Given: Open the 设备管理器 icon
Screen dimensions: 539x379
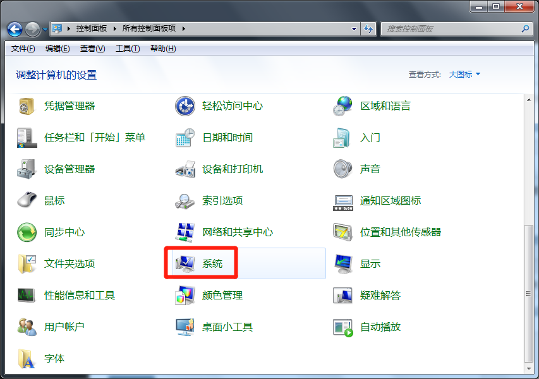Looking at the screenshot, I should (x=27, y=169).
